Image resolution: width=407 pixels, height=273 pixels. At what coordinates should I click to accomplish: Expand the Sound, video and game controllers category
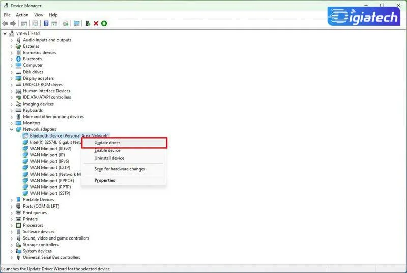click(11, 238)
